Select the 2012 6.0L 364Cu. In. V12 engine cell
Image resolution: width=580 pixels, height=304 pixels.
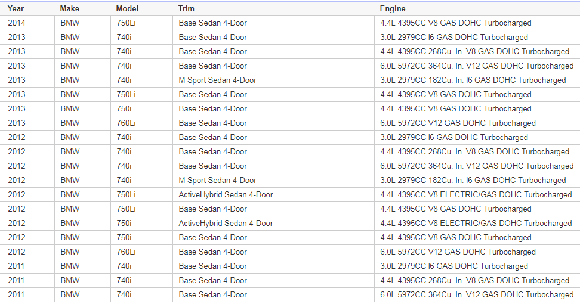477,166
